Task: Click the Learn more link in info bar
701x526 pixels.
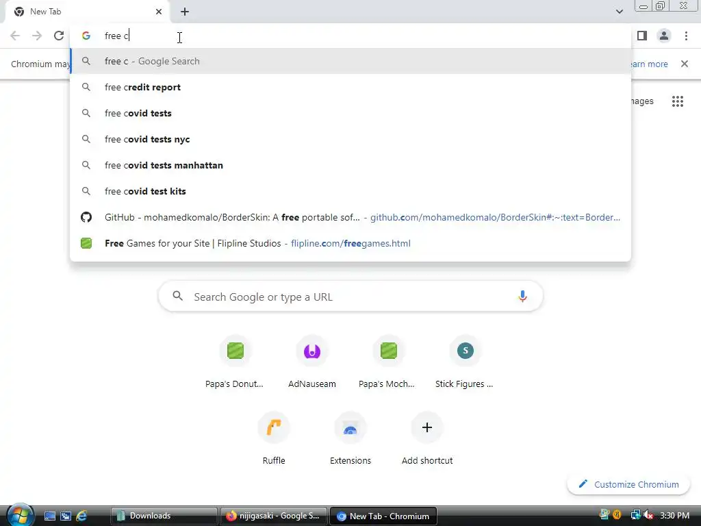Action: coord(648,64)
